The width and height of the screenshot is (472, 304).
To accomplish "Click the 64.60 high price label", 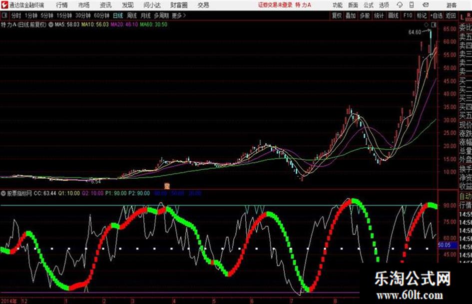I will [415, 32].
